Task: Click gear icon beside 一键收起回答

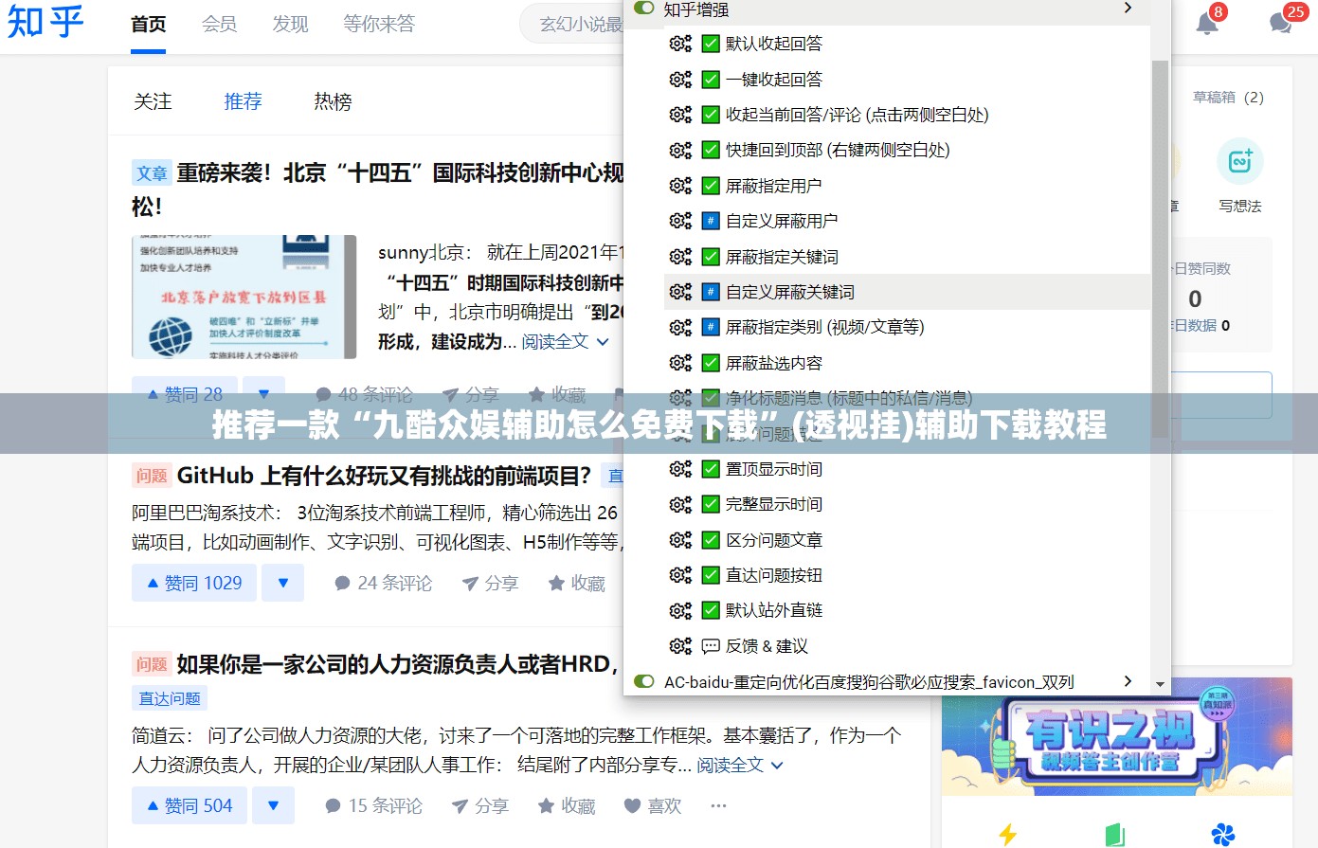Action: (x=680, y=80)
